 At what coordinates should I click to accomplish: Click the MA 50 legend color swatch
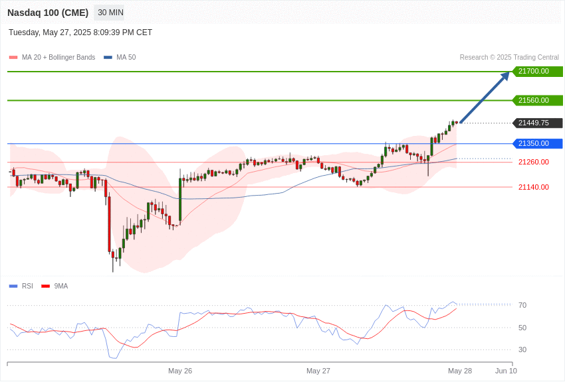tap(108, 58)
